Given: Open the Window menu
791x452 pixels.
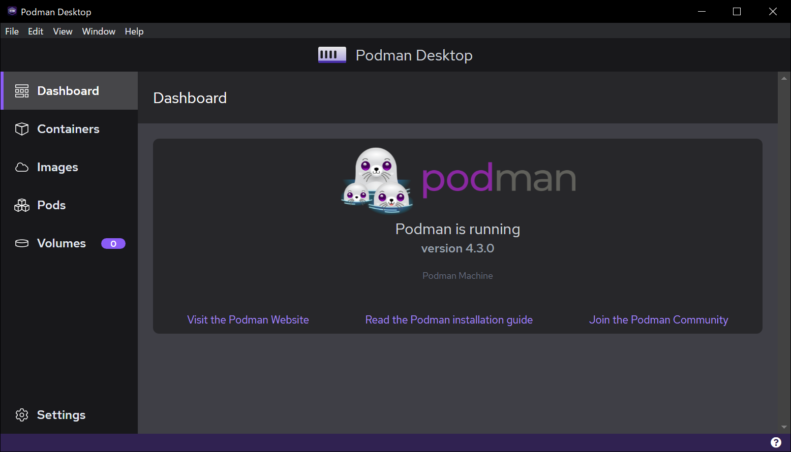Looking at the screenshot, I should coord(99,31).
